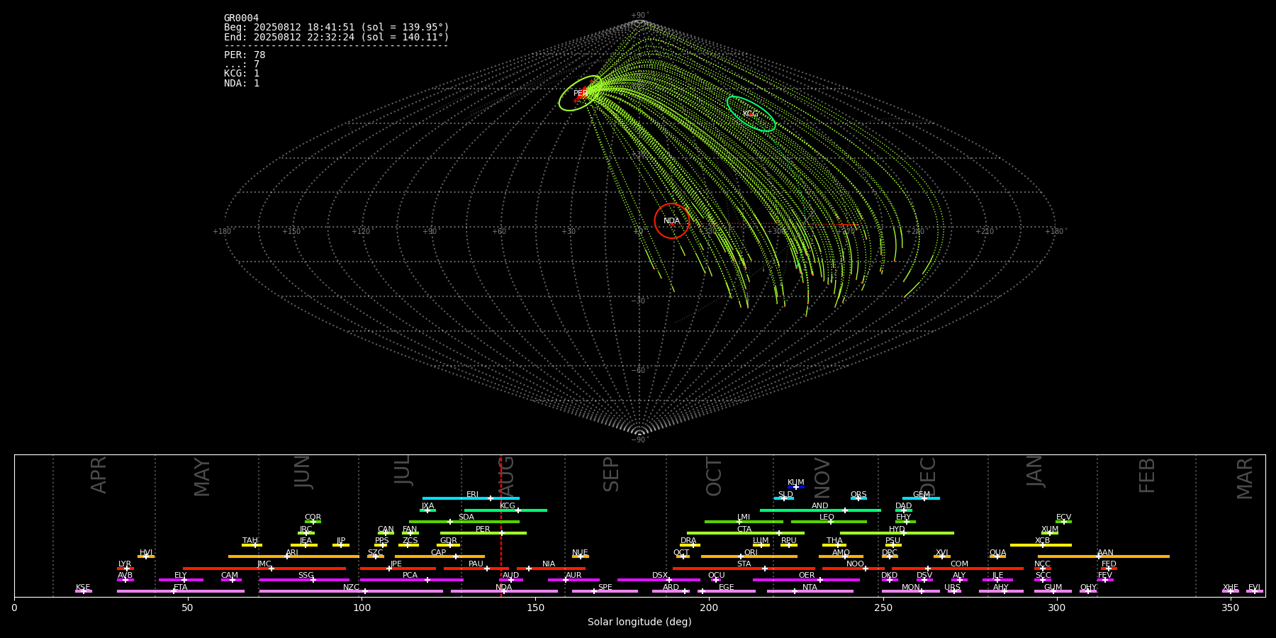Click the orange ORI shower bar
Screen dimensions: 1276x638
coord(749,556)
